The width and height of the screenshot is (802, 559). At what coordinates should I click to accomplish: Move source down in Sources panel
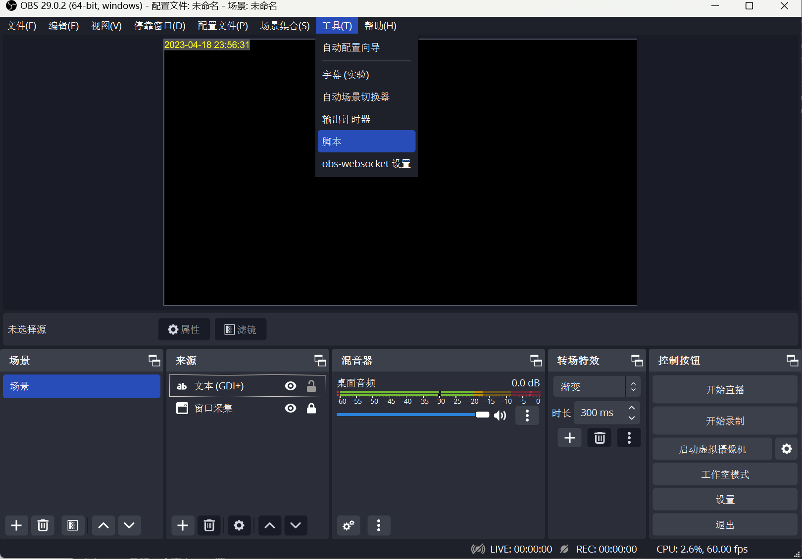(296, 525)
